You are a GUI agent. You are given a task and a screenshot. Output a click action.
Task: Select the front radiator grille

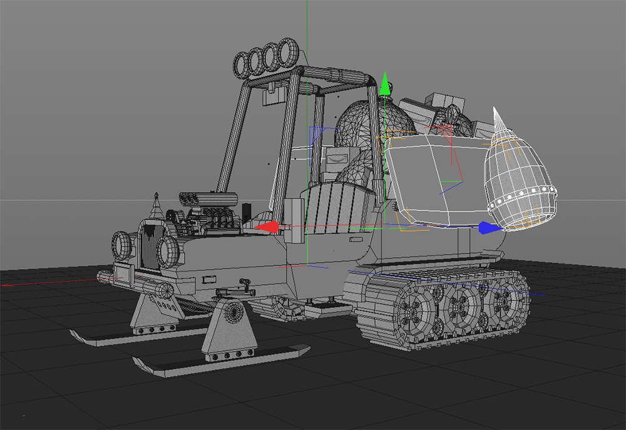[x=150, y=246]
